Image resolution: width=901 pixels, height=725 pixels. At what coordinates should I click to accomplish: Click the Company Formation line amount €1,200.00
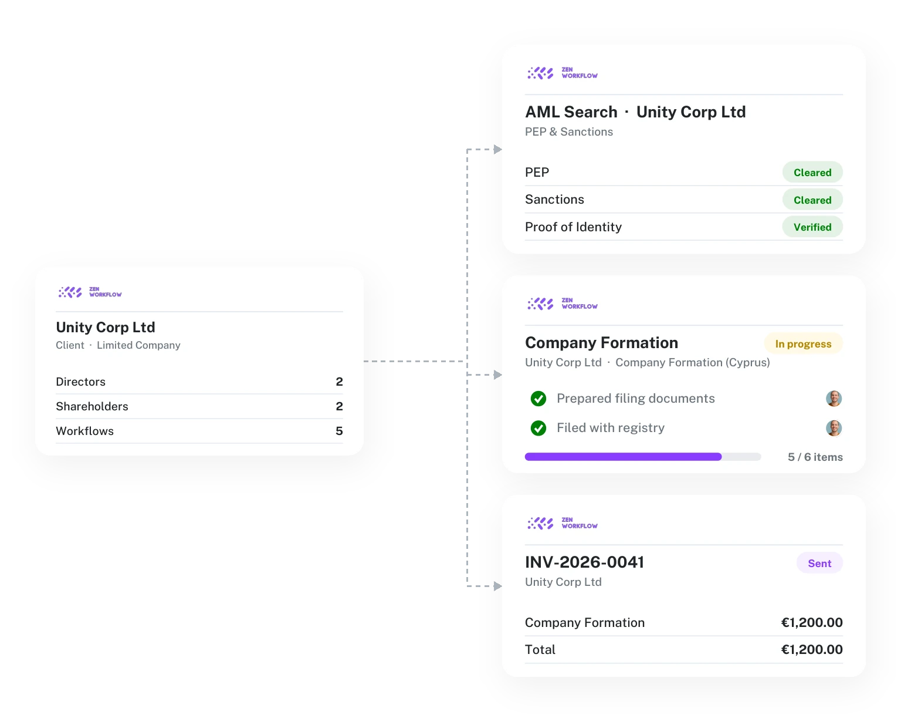coord(812,623)
